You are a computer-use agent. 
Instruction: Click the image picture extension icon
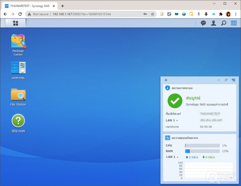(x=169, y=14)
